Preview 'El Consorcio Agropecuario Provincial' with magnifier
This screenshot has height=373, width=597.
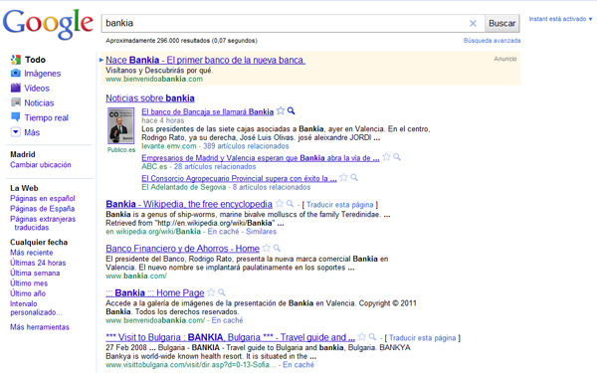[354, 177]
